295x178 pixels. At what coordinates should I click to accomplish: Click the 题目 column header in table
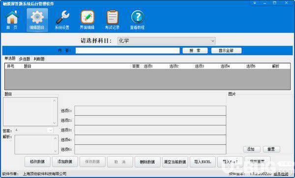click(x=28, y=66)
